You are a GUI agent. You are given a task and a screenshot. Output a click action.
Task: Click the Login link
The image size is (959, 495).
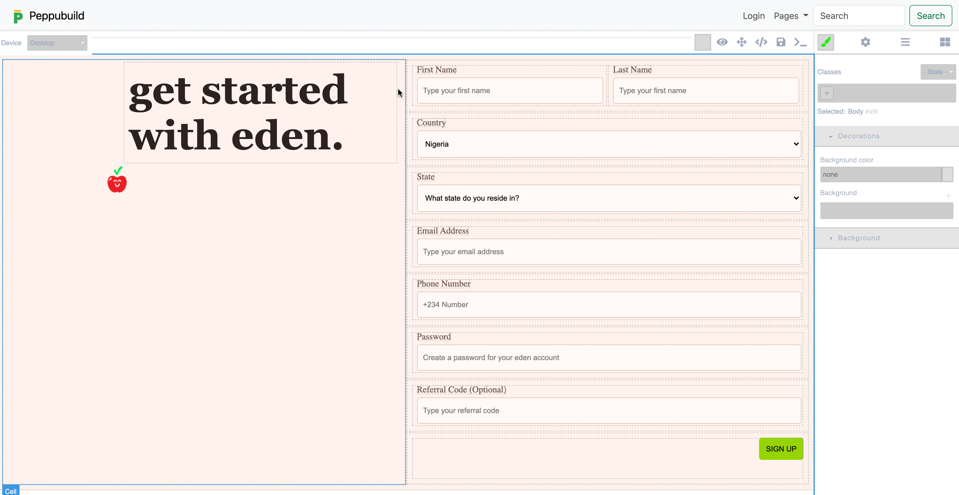pos(753,16)
